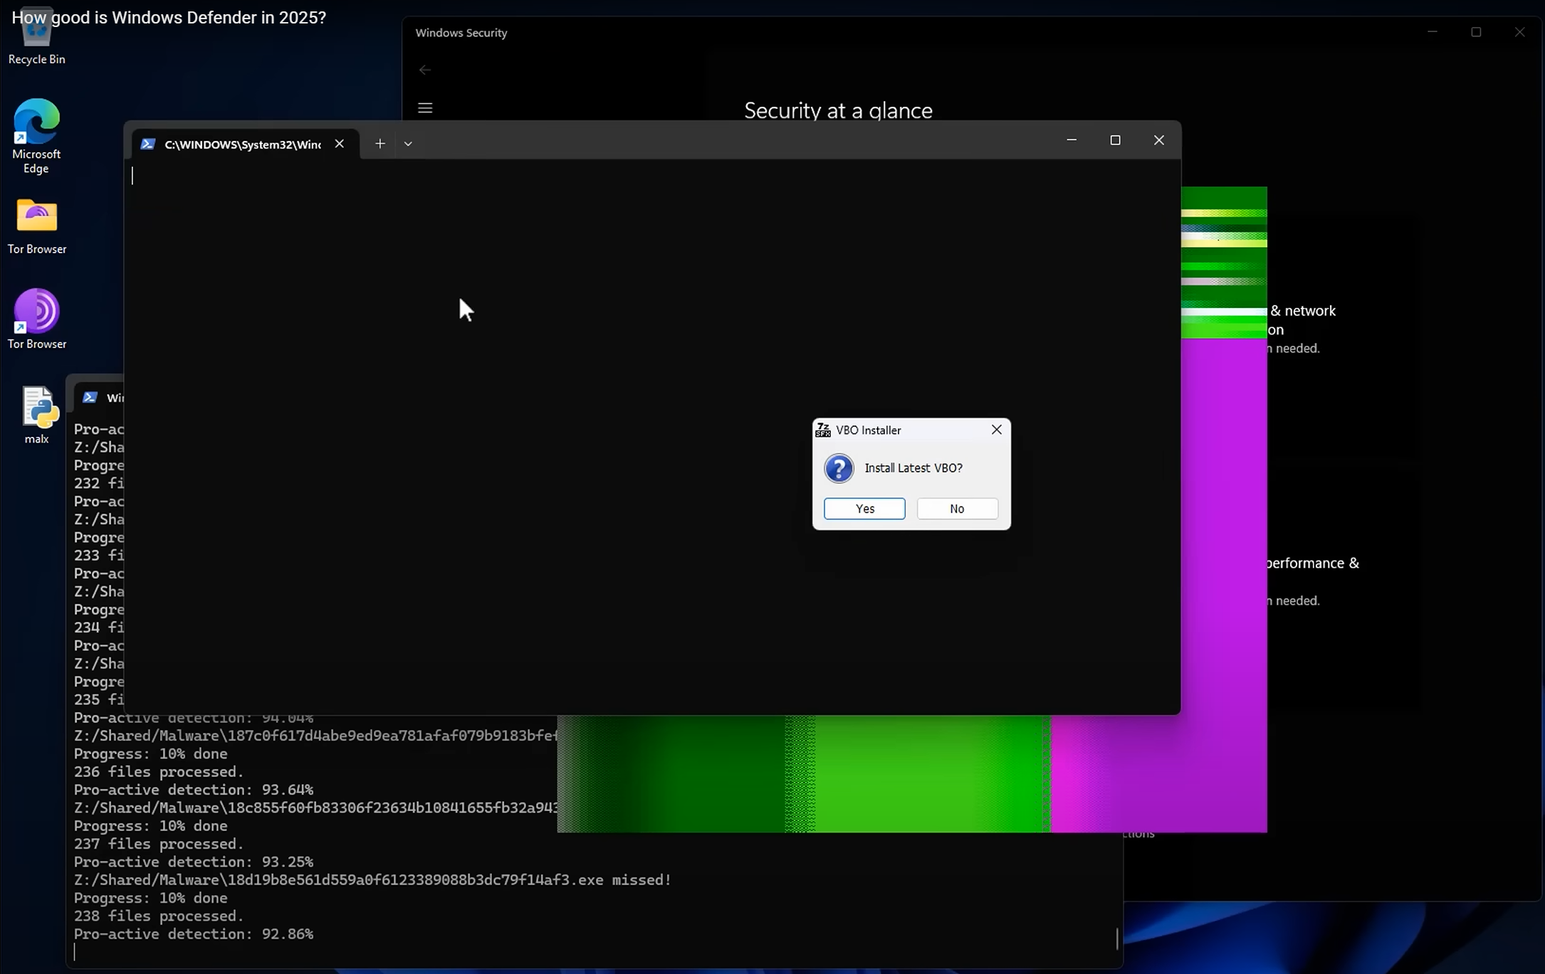
Task: Click the Security at a glance heading
Action: click(838, 110)
